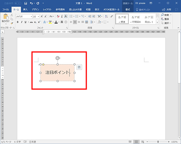Open the Change Case Aa dropdown

[x=52, y=16]
